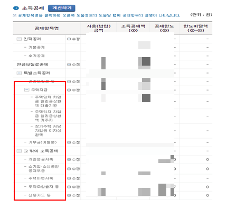Image resolution: width=227 pixels, height=208 pixels.
Task: Click the 한도미달액 value 0 for 신용카드 등
Action: 207,195
